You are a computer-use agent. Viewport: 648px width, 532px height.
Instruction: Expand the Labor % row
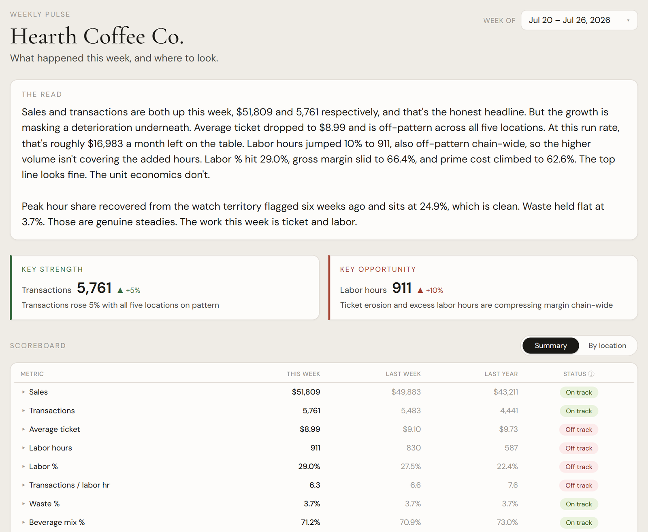pyautogui.click(x=23, y=466)
